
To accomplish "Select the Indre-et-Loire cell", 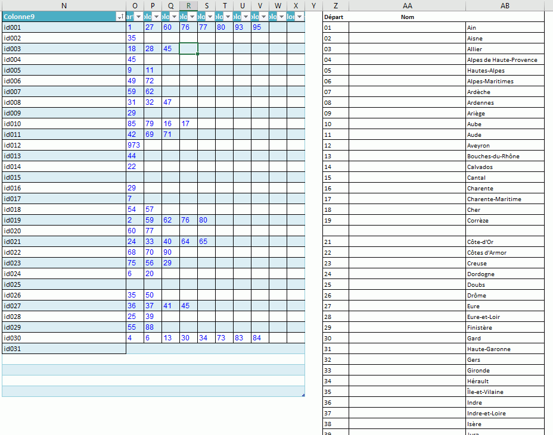I will click(x=505, y=413).
